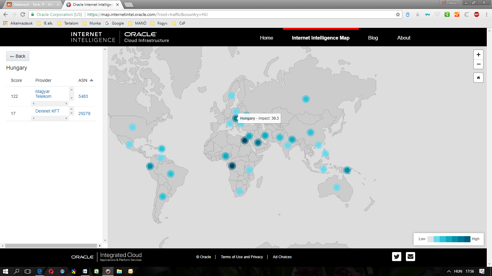Select the Russia map marker

pyautogui.click(x=306, y=99)
